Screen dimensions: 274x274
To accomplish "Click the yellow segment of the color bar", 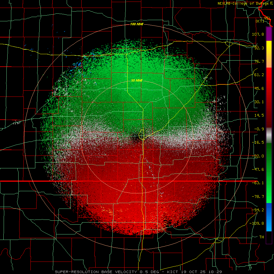I will (x=269, y=47).
